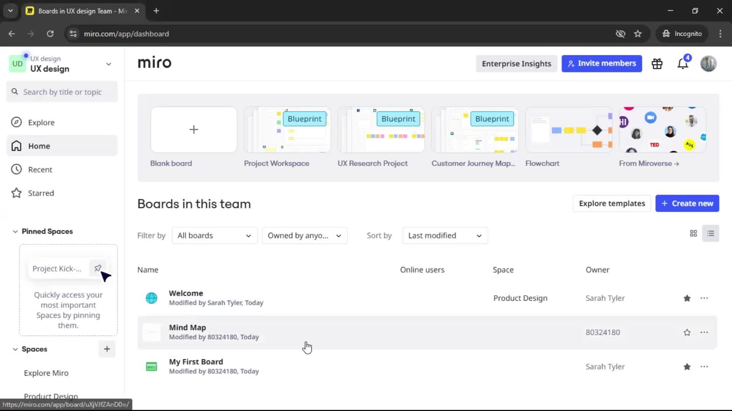Image resolution: width=732 pixels, height=411 pixels.
Task: Go back in browser history
Action: point(12,34)
